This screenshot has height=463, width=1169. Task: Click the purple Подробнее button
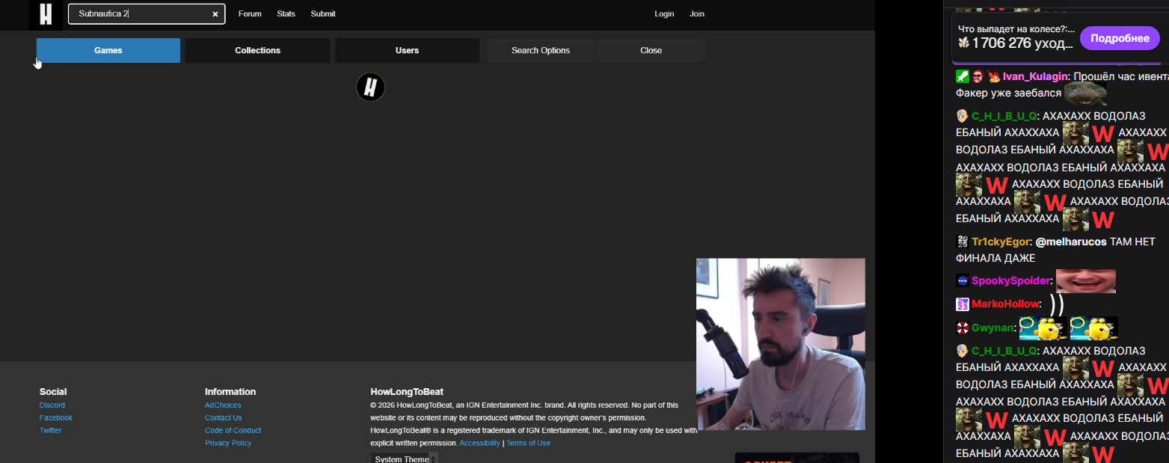pyautogui.click(x=1120, y=38)
